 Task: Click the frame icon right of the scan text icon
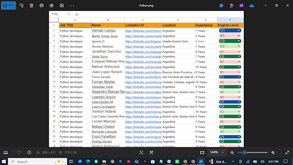tap(151, 153)
